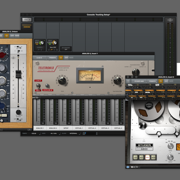The image size is (180, 180).
Task: Toggle power button of the LA-2A plug-in
Action: 61,58
